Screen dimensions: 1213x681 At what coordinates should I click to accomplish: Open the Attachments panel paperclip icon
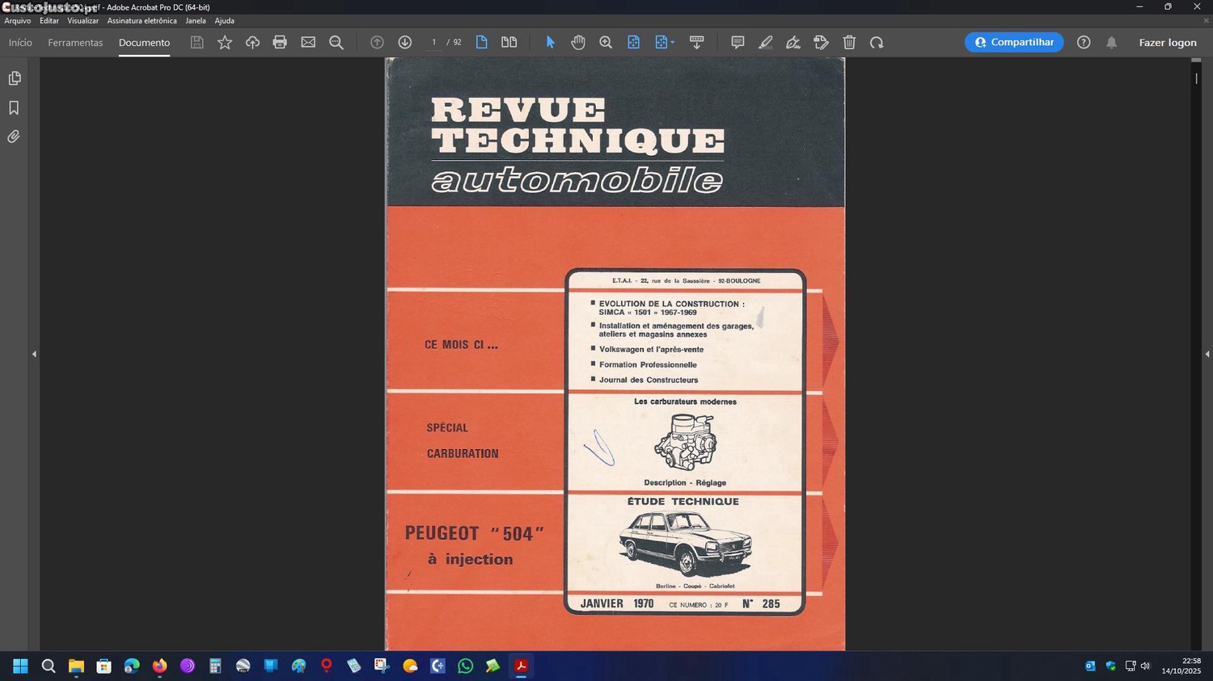[x=14, y=137]
